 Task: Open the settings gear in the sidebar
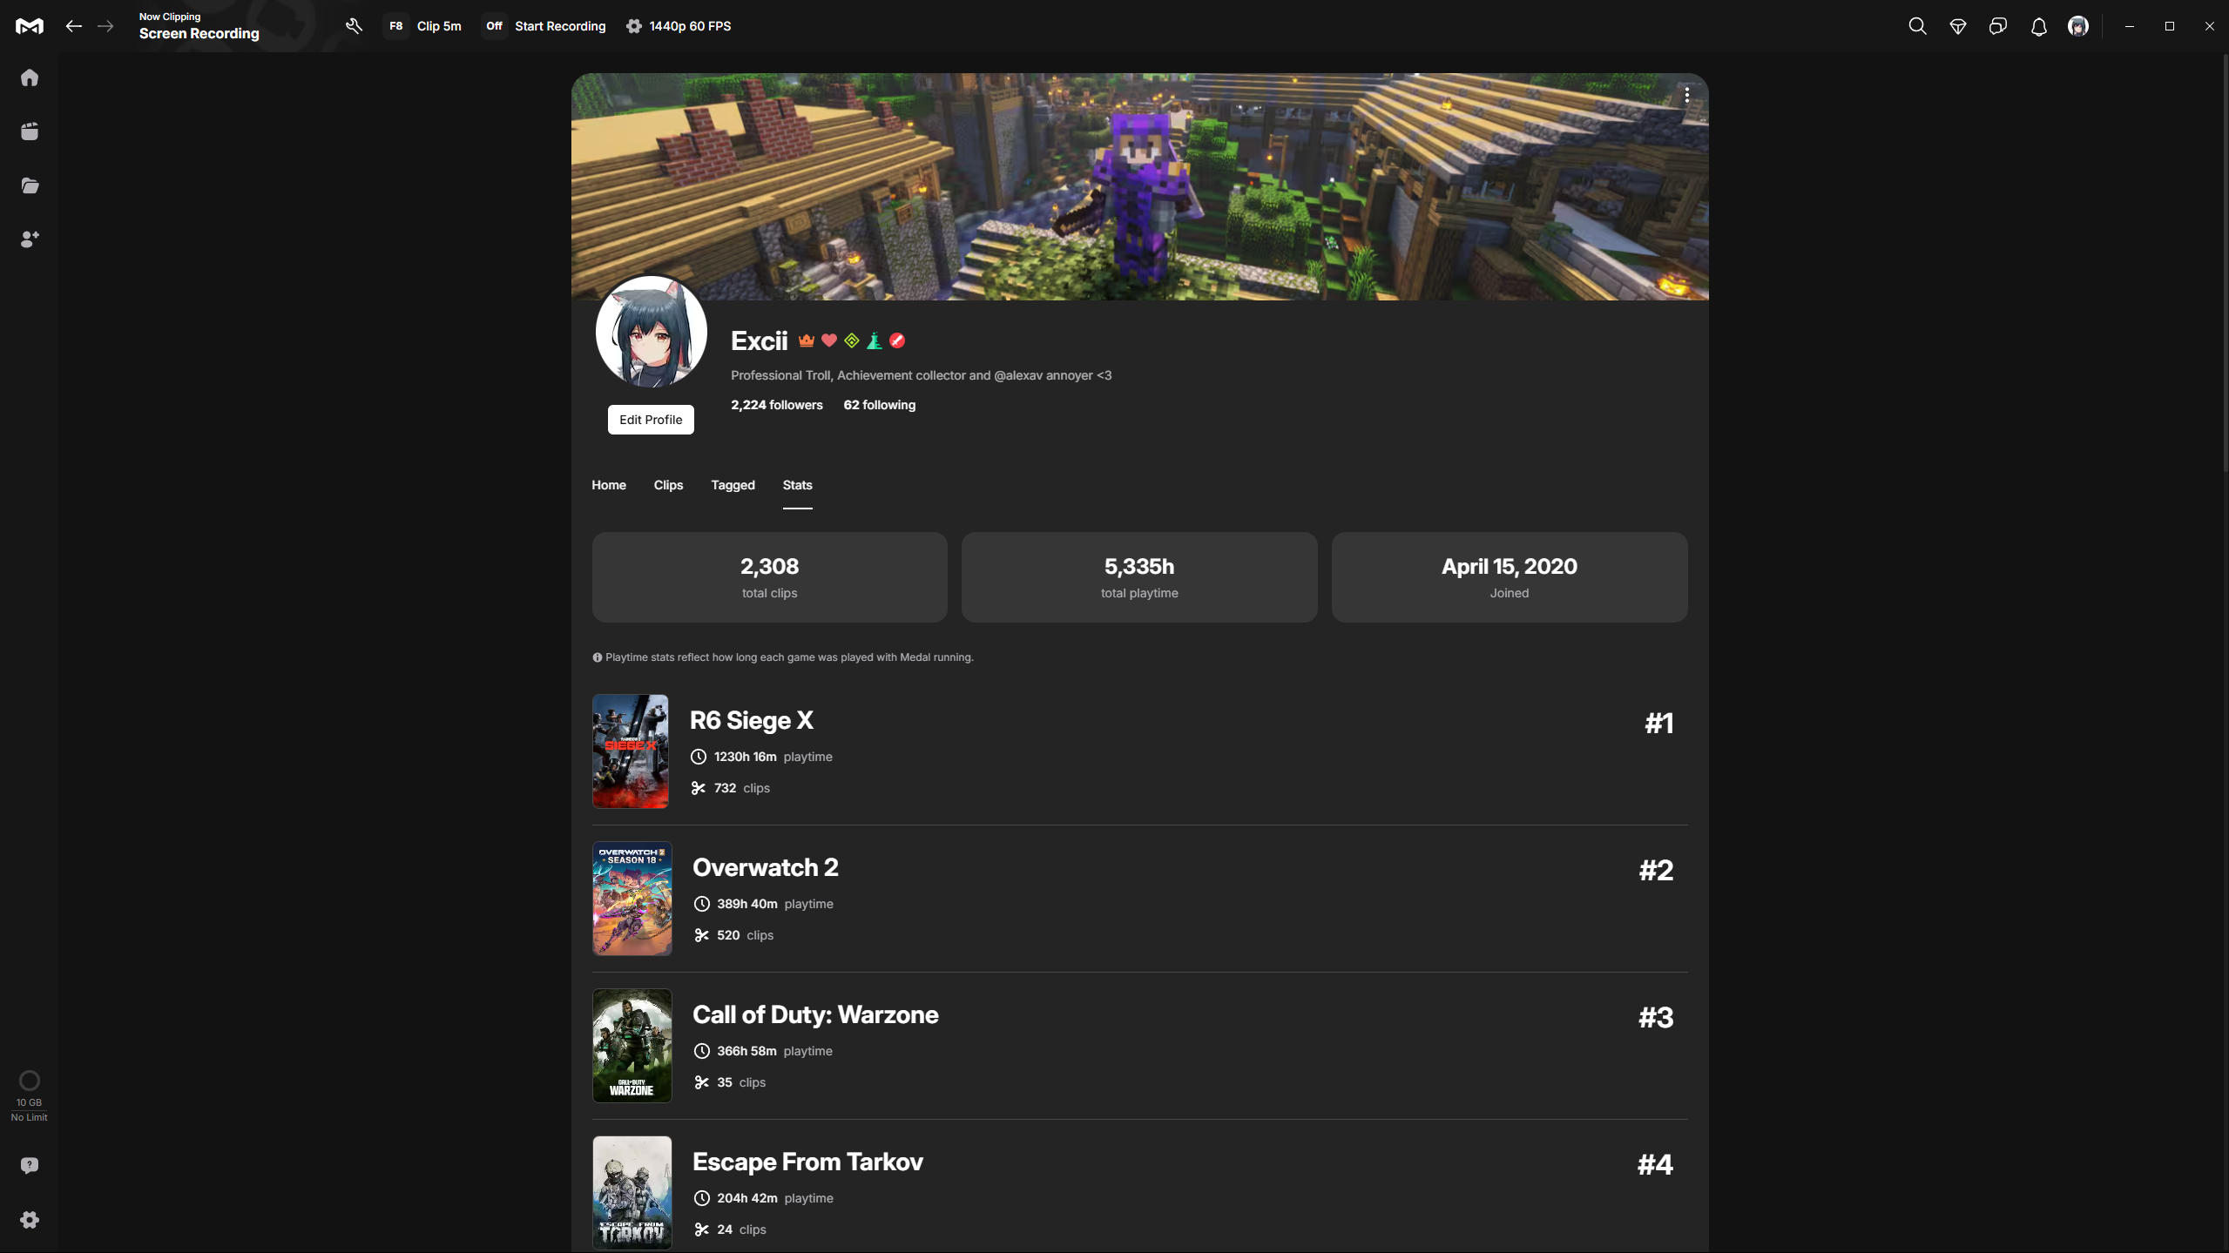click(x=30, y=1219)
